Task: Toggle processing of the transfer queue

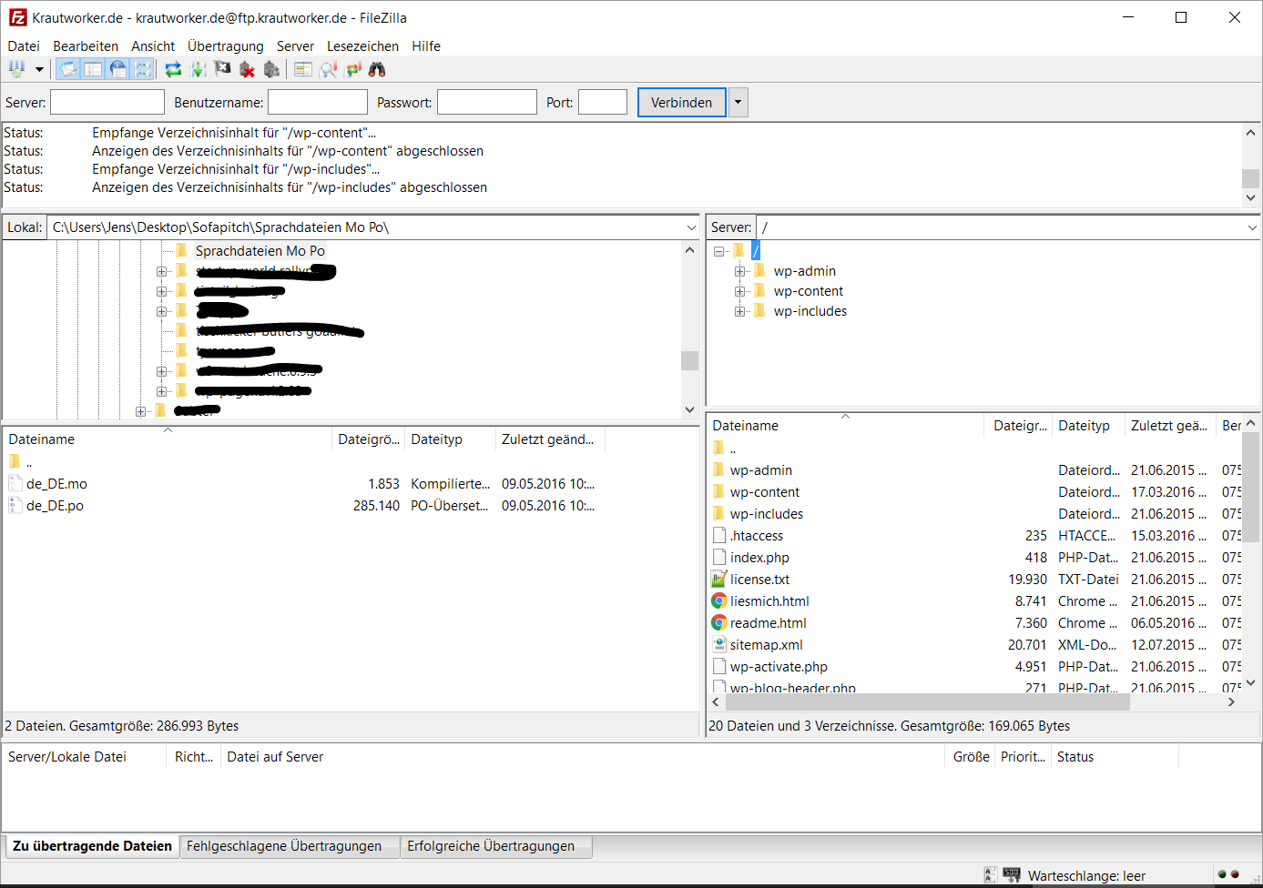Action: pyautogui.click(x=198, y=69)
